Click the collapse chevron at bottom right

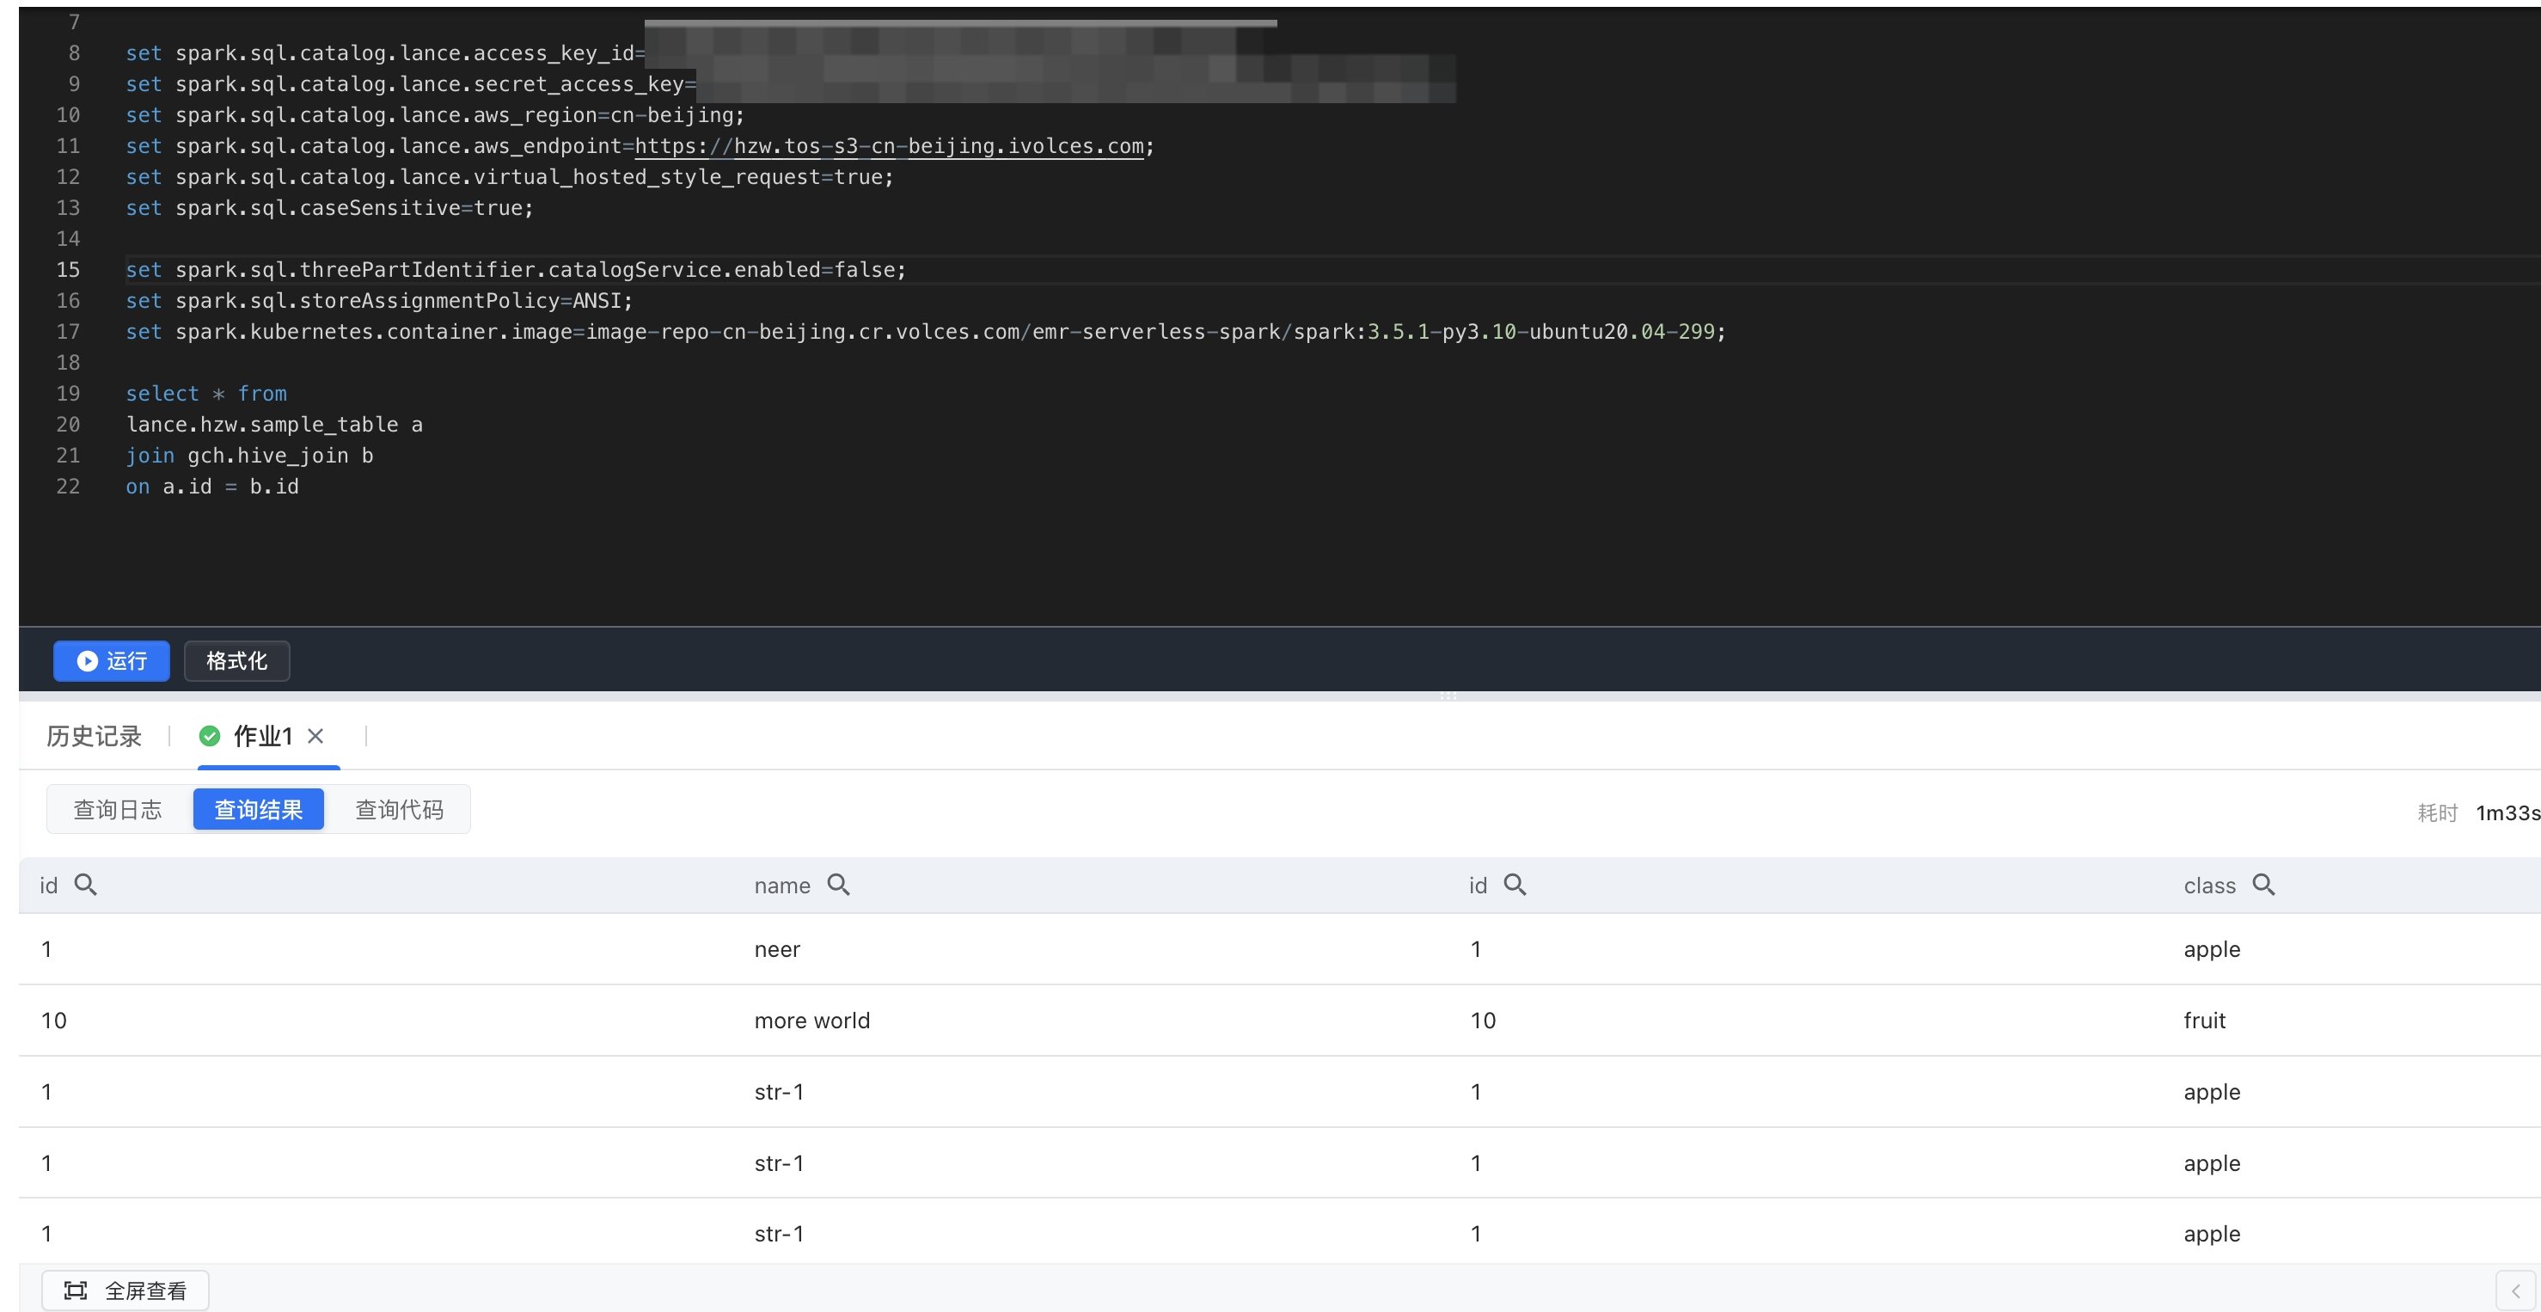tap(2515, 1291)
